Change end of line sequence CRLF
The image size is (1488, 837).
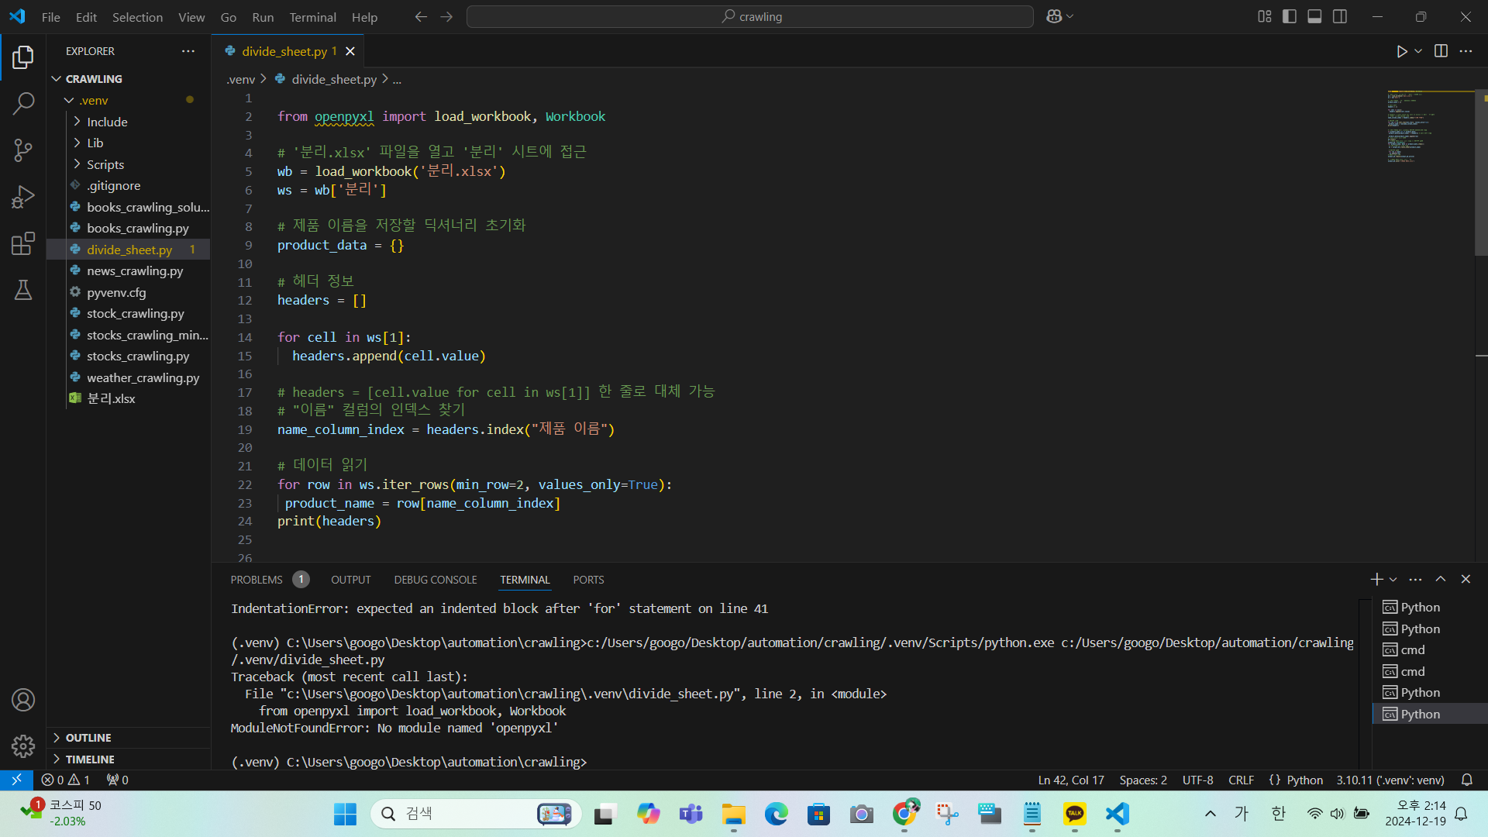1241,780
